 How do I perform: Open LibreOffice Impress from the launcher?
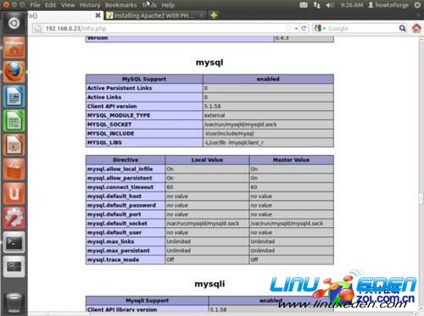(x=14, y=145)
